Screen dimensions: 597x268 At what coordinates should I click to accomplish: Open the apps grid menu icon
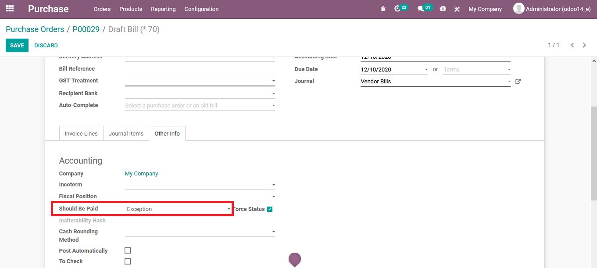click(10, 8)
